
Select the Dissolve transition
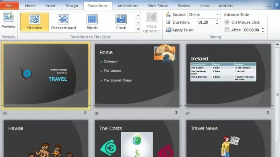pyautogui.click(x=34, y=22)
